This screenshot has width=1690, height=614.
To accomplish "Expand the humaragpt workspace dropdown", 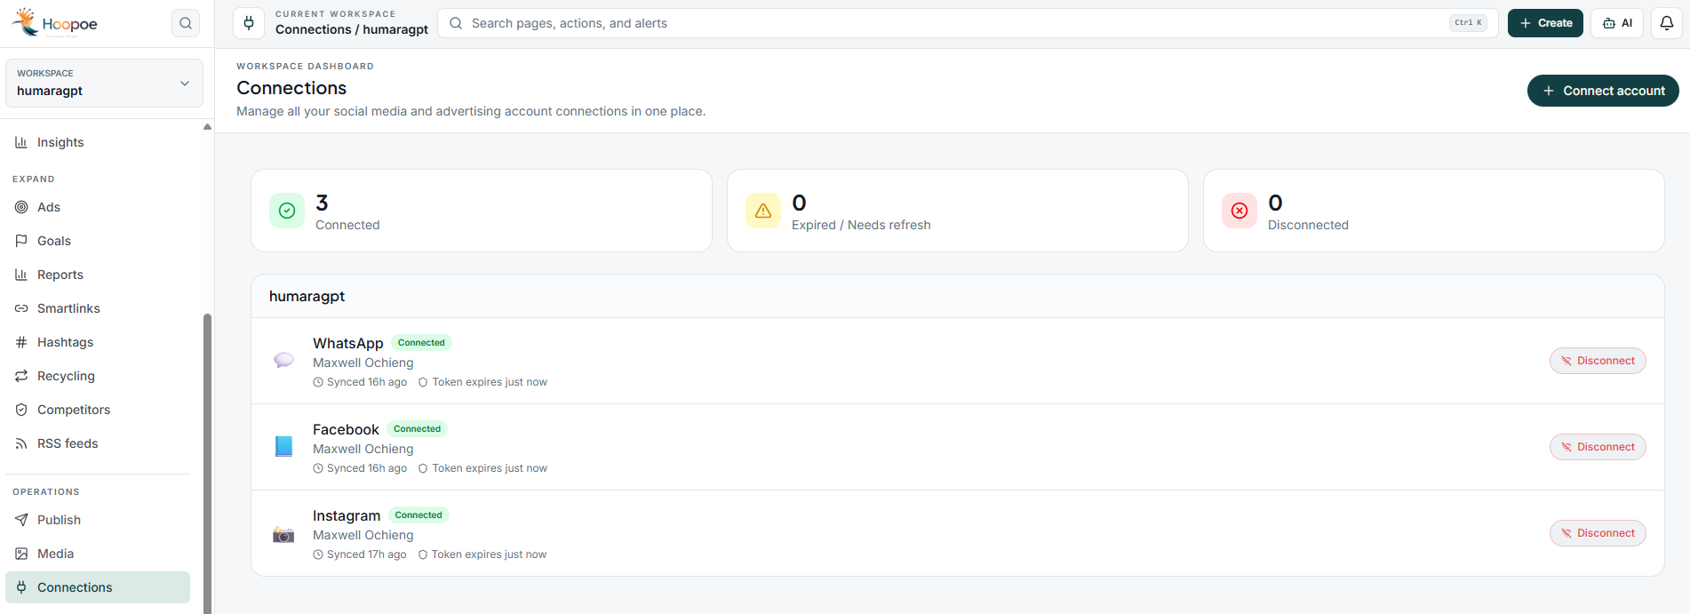I will 104,83.
